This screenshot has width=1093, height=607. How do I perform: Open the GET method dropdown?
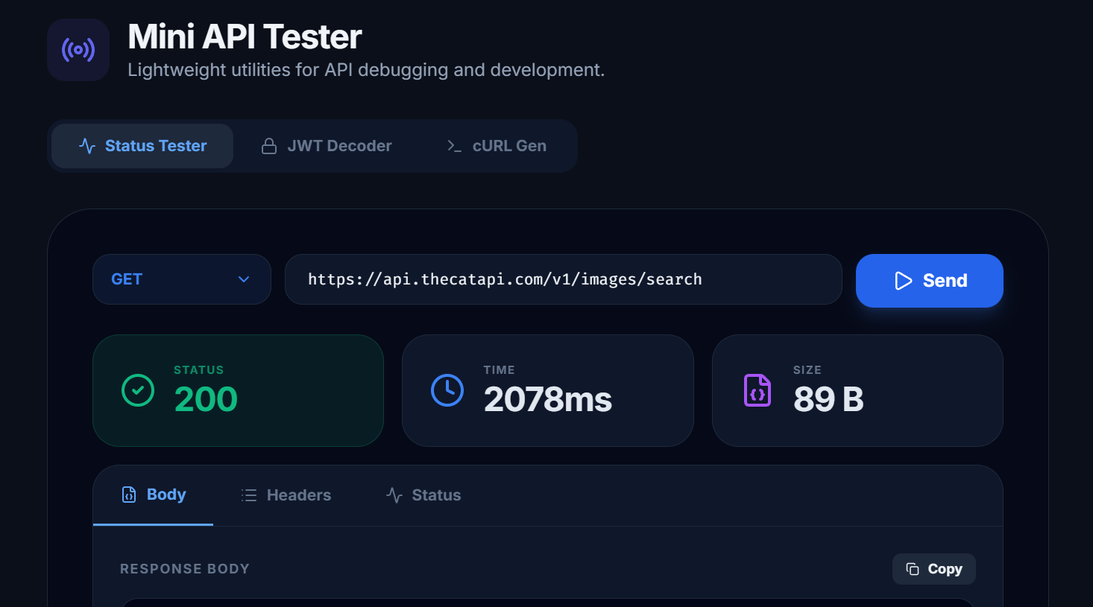tap(182, 279)
